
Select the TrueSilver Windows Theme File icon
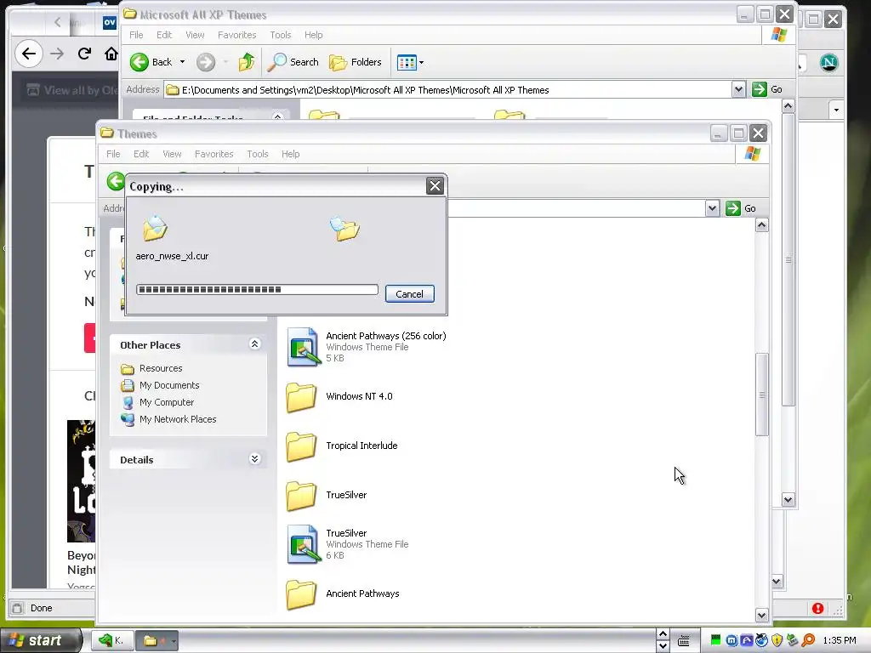click(304, 545)
